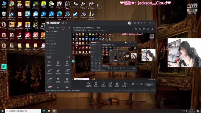This screenshot has height=113, width=201.
Task: Expand the speaker options arrow
Action: click(x=127, y=84)
